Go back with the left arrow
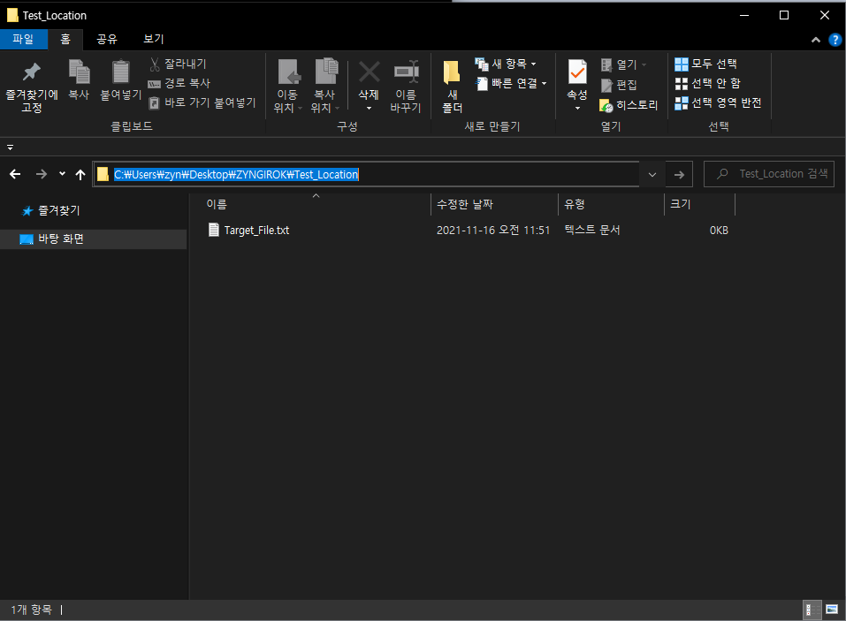The width and height of the screenshot is (846, 621). point(15,174)
